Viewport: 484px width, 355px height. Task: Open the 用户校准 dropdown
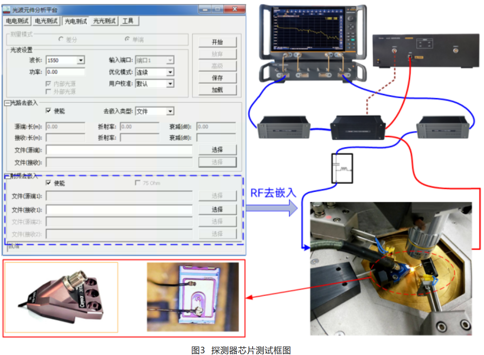pyautogui.click(x=170, y=84)
